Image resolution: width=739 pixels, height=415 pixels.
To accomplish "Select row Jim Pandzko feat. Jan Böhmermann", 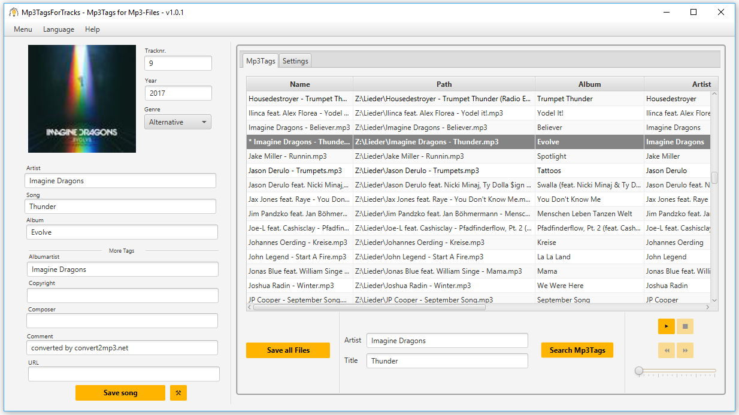I will [x=478, y=214].
